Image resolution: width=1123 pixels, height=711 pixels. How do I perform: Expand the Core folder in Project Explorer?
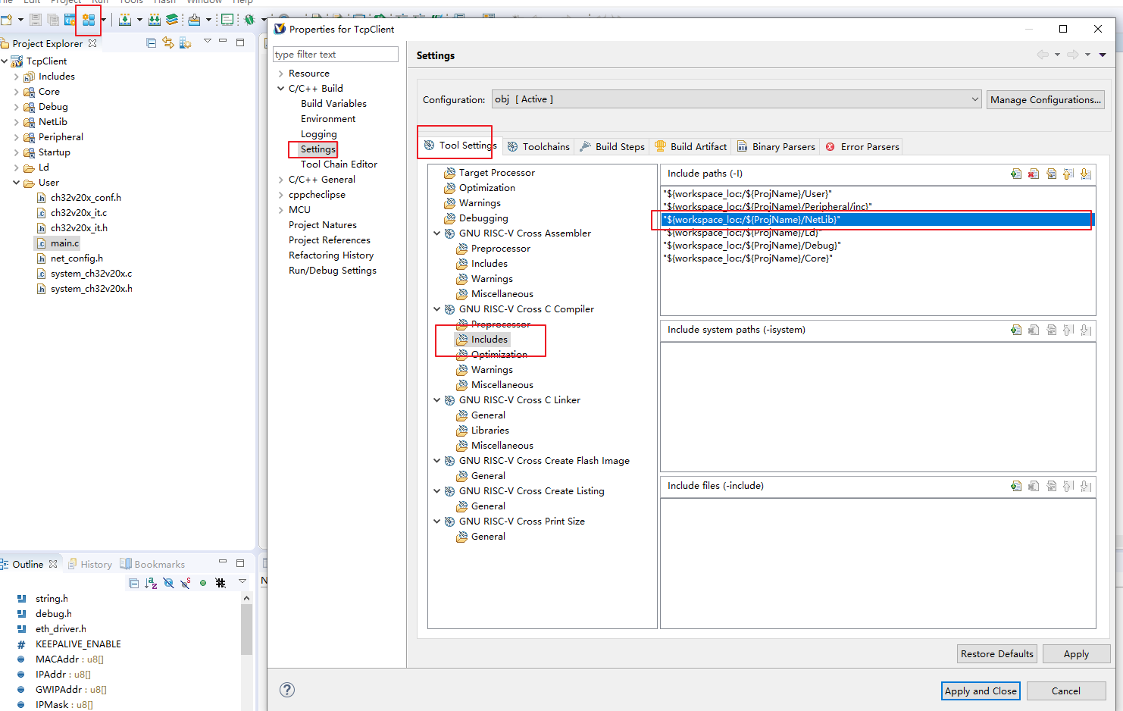17,92
